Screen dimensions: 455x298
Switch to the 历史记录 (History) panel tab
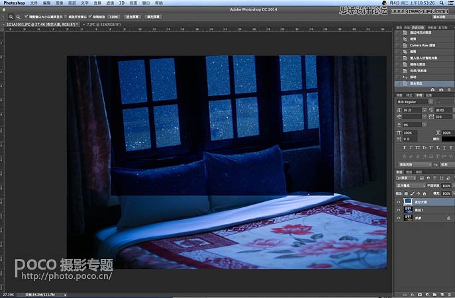point(418,28)
